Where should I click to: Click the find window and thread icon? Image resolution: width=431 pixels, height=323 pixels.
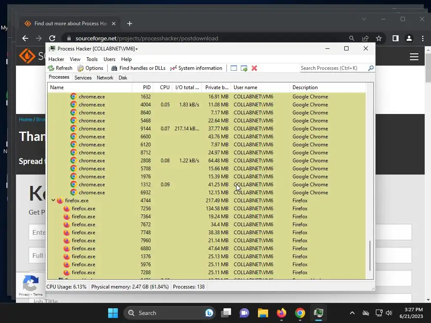(x=244, y=68)
